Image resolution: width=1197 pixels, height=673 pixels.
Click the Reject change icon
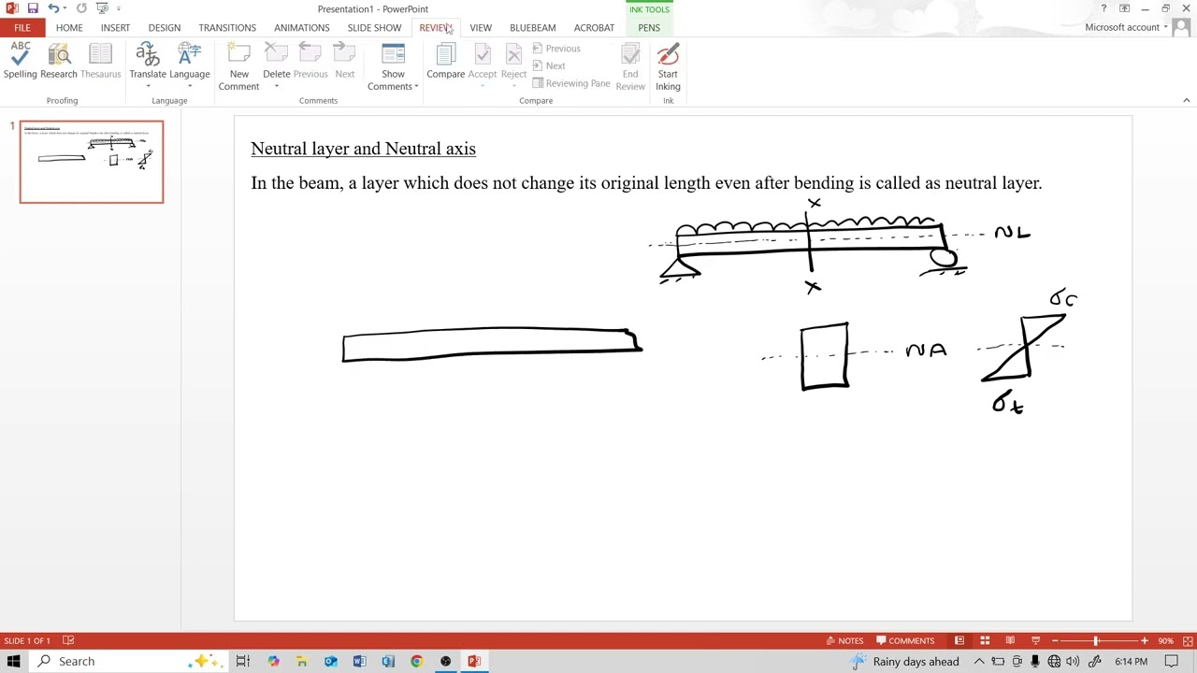(513, 55)
